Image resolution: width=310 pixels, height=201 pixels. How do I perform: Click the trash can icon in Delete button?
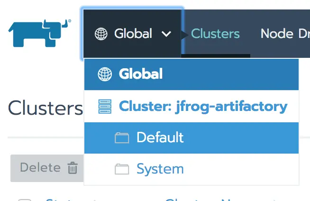tap(73, 168)
